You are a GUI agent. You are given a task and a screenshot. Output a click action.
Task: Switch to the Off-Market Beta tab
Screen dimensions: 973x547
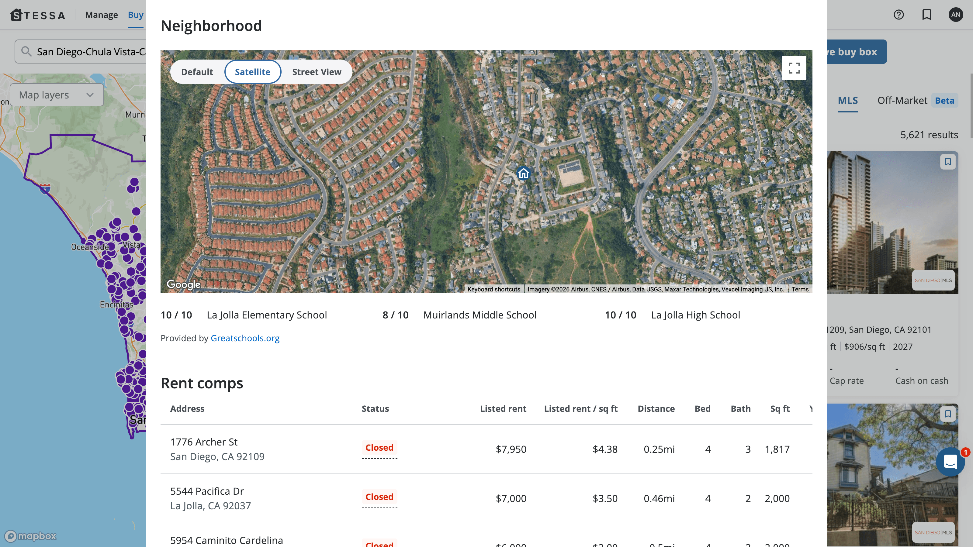(x=902, y=100)
